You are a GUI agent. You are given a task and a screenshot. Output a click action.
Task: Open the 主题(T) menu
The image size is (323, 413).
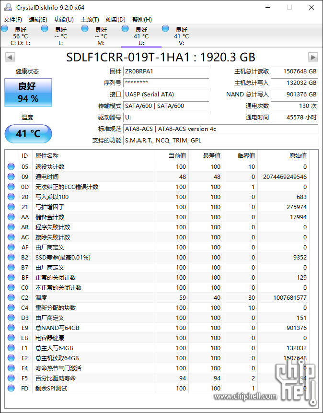coord(90,20)
